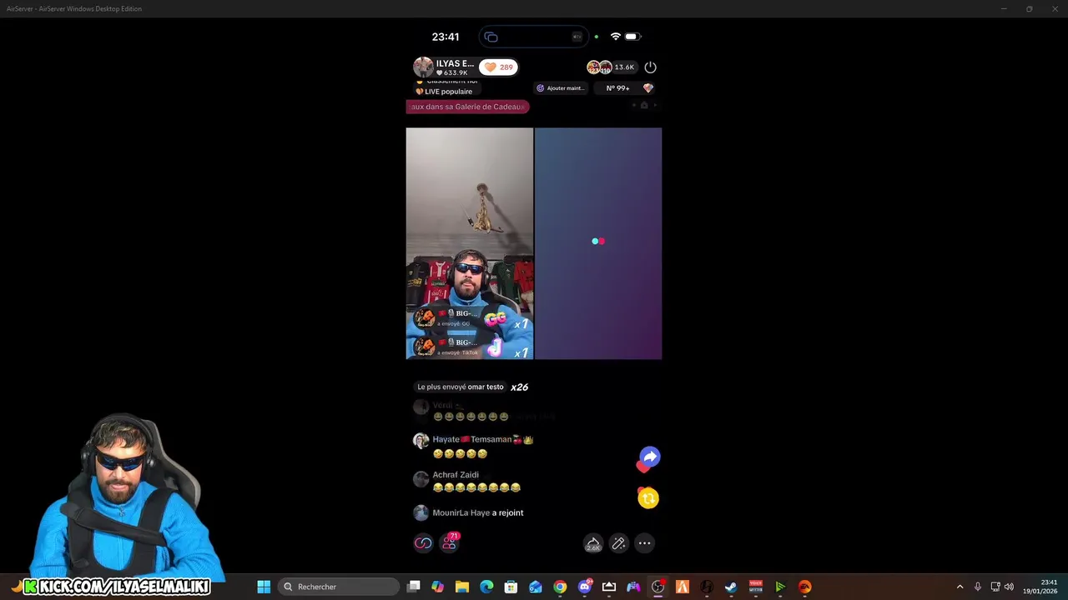Tap the 289 heart counter pill
Viewport: 1068px width, 600px height.
[498, 67]
